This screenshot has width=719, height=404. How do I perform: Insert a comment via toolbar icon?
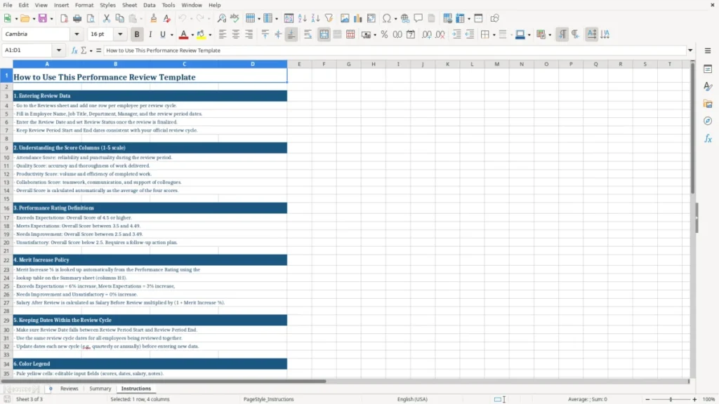(x=418, y=18)
